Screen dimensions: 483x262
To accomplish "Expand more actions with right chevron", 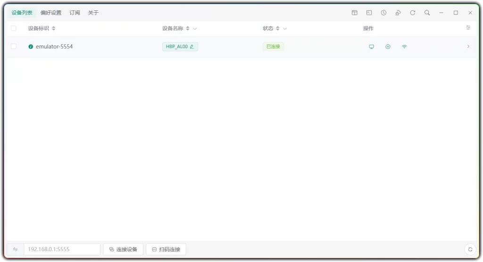I will point(468,46).
